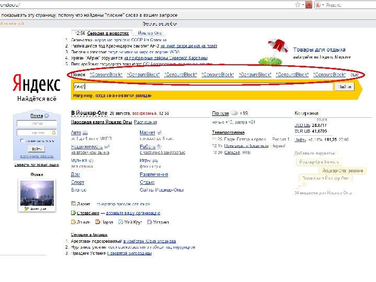Viewport: 376px width, 282px height.
Task: Click the padlock icon in password field
Action: pyautogui.click(x=54, y=132)
